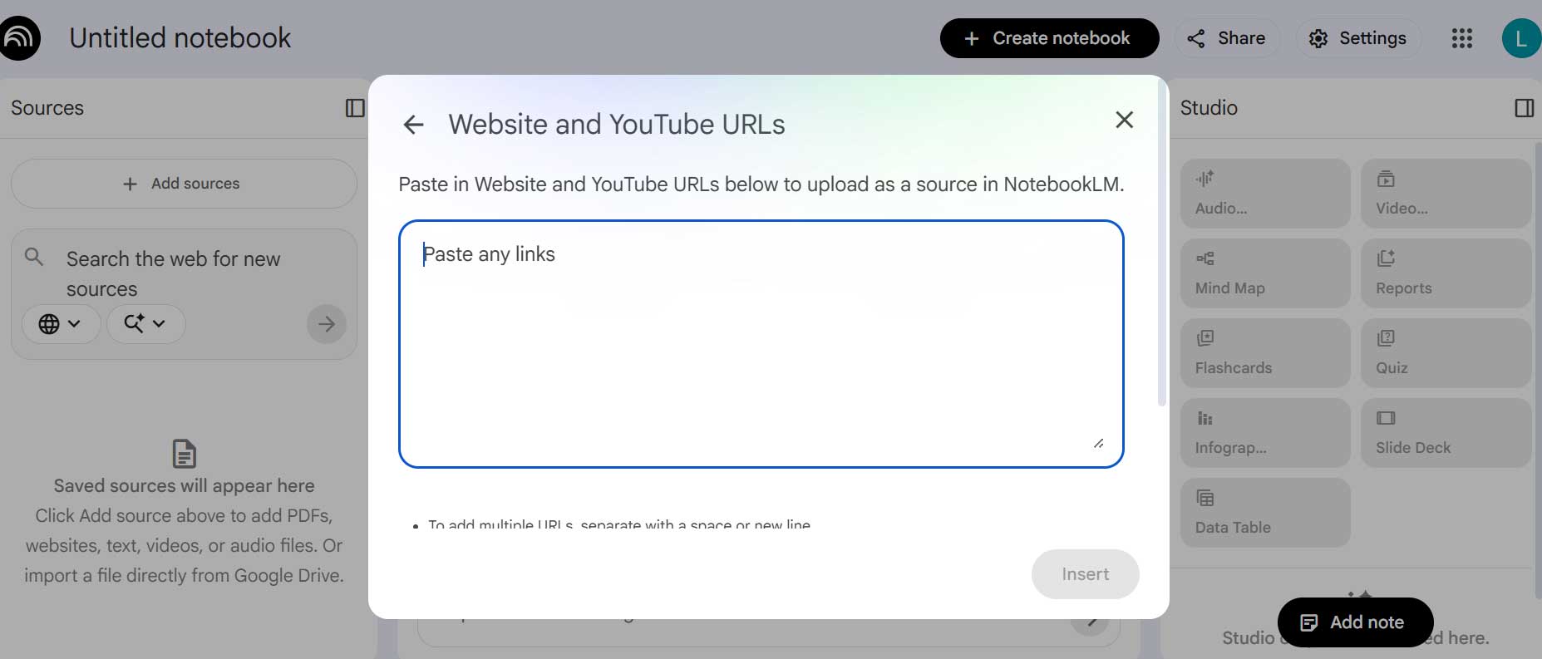Go back from Website and YouTube URLs
The height and width of the screenshot is (659, 1542).
pyautogui.click(x=413, y=125)
